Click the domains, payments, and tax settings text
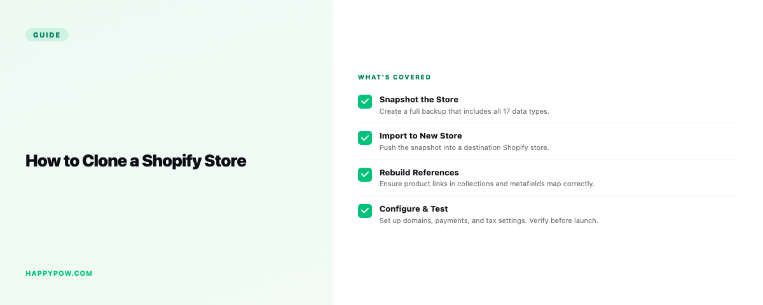 pyautogui.click(x=489, y=221)
